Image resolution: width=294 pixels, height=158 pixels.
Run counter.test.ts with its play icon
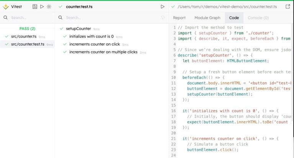(x=162, y=7)
